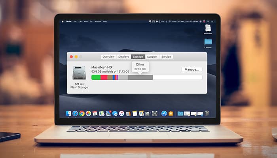Click the green segment of storage bar

click(96, 77)
